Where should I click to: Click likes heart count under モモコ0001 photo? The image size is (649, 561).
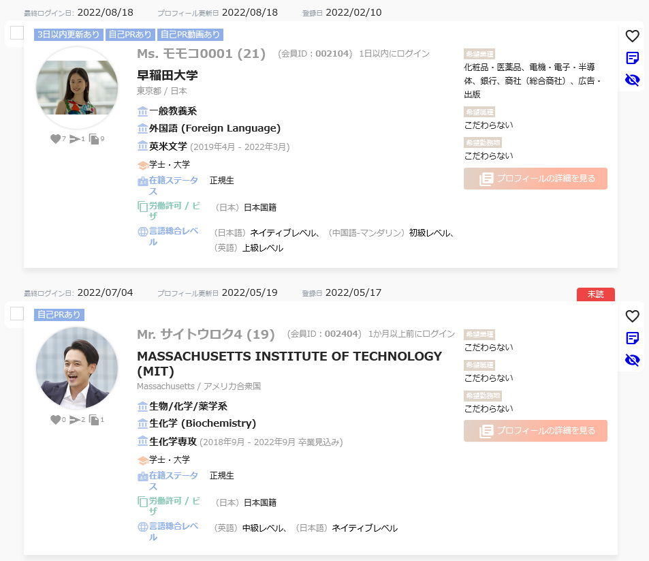click(58, 139)
